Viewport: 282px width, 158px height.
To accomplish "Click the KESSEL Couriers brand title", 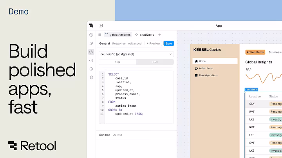I will click(207, 50).
